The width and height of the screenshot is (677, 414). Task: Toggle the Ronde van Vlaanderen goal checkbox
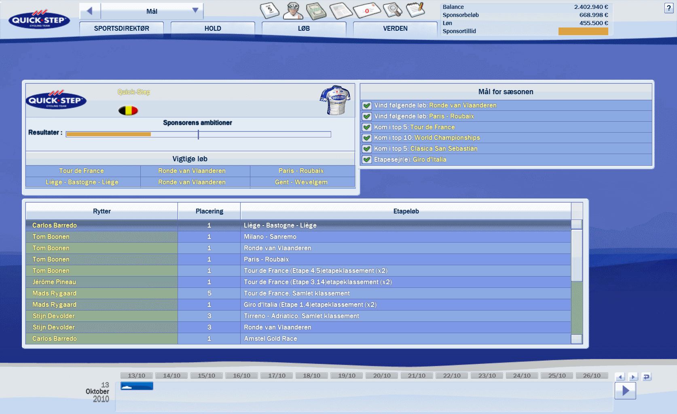[x=367, y=106]
